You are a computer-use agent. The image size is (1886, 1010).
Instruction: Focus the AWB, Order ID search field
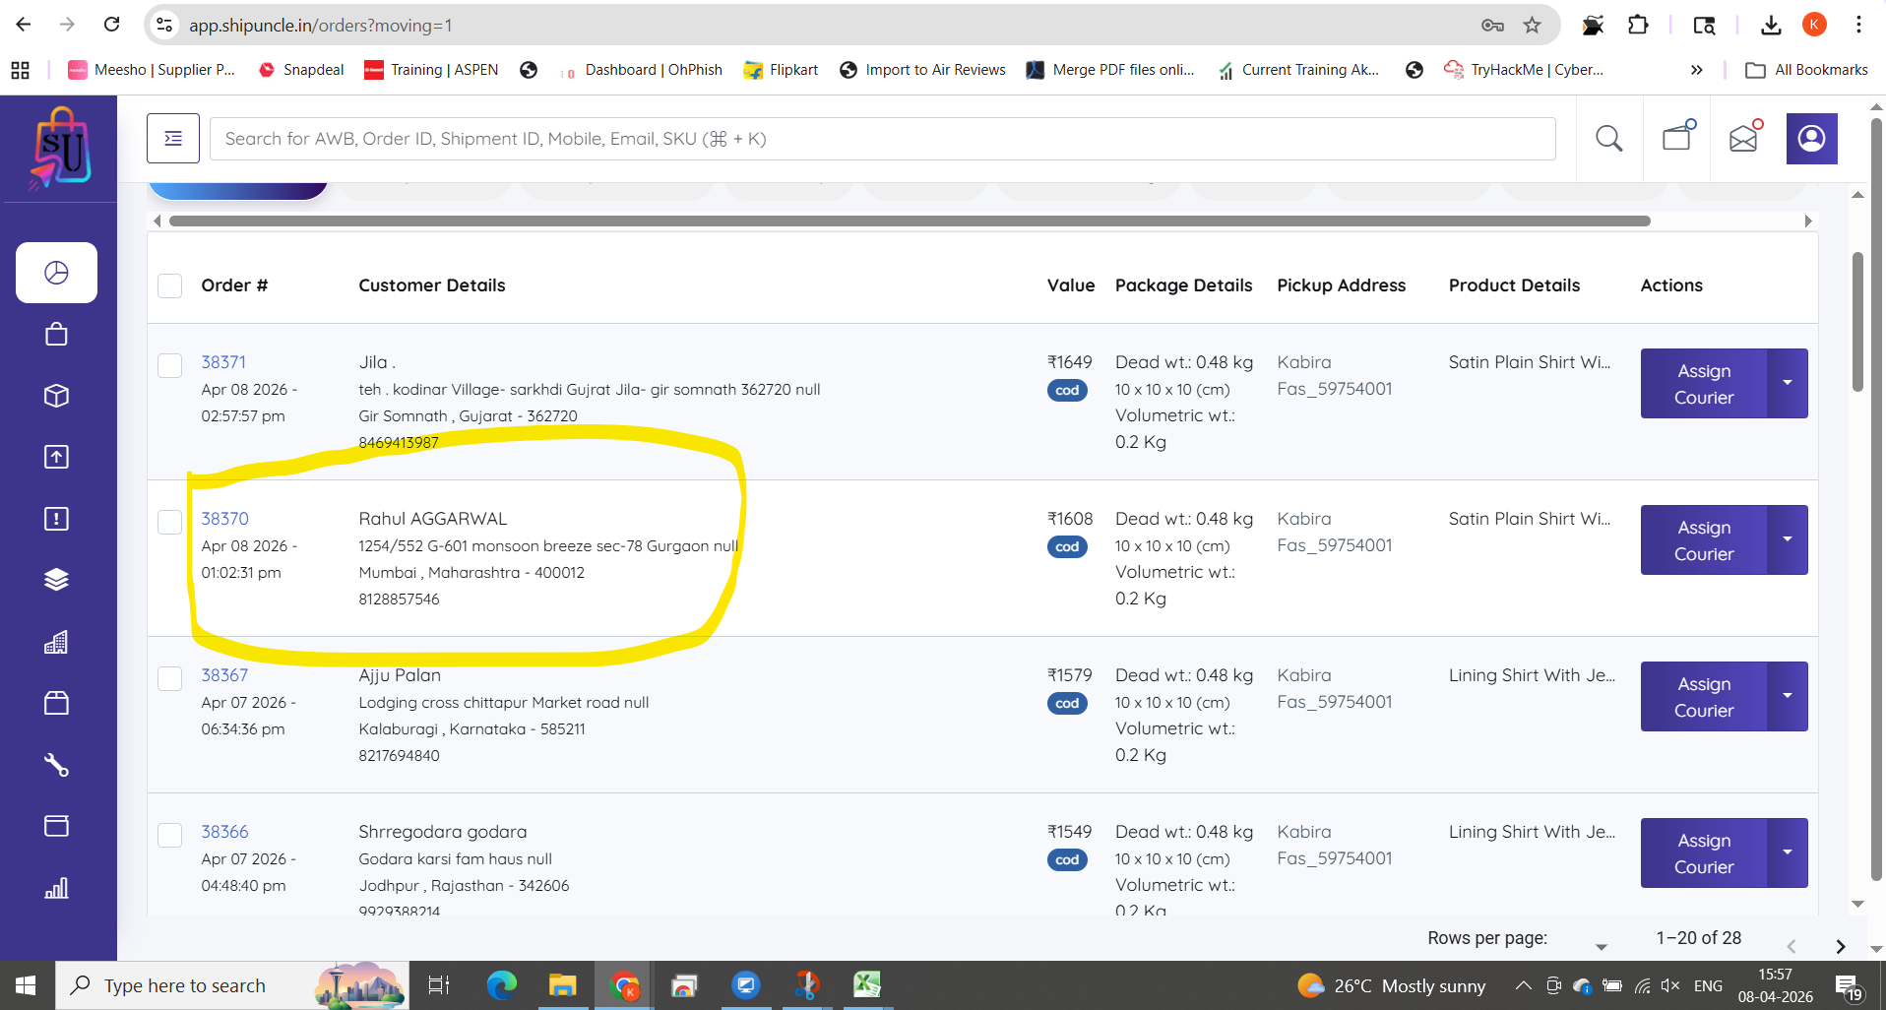pyautogui.click(x=882, y=139)
